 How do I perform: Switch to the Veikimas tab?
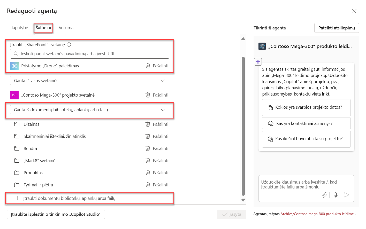pos(67,28)
